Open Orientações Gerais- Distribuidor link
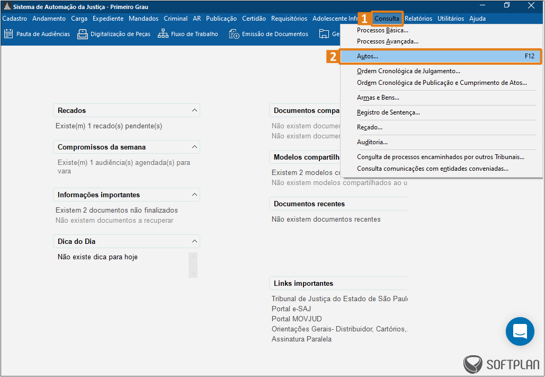The width and height of the screenshot is (545, 377). tap(339, 329)
